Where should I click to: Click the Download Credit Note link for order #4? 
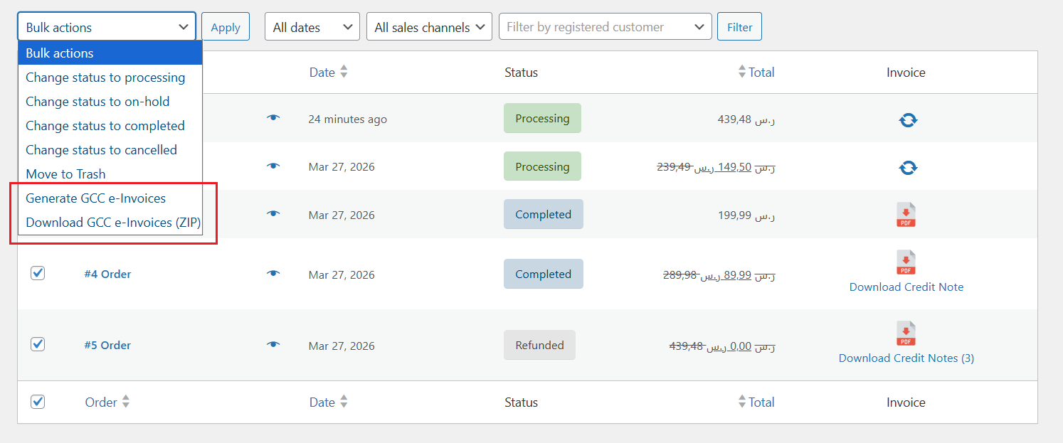[906, 287]
